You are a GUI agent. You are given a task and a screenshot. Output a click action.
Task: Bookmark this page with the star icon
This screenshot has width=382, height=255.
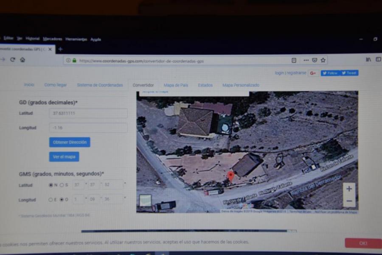click(323, 60)
